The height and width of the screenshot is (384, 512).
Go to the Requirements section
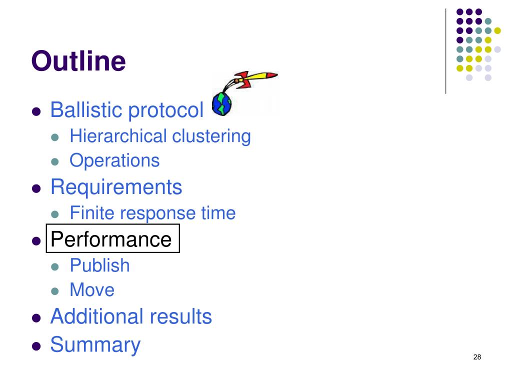(116, 187)
